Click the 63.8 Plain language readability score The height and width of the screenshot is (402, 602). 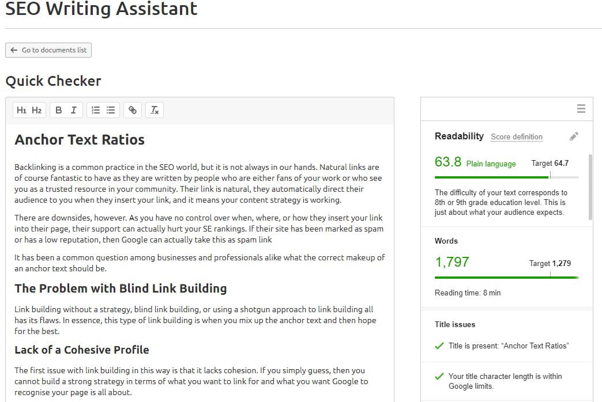pos(448,162)
